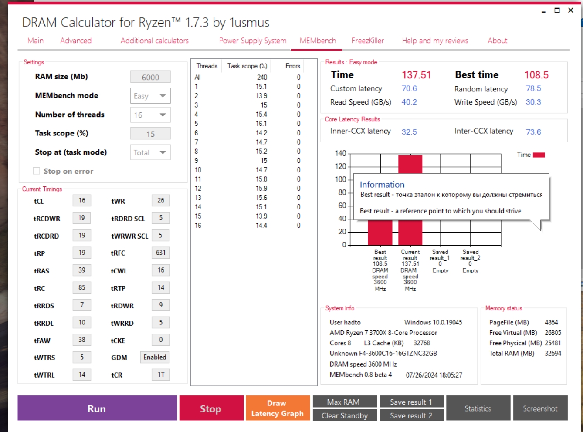The image size is (583, 432).
Task: Open the Statistics panel
Action: (478, 408)
